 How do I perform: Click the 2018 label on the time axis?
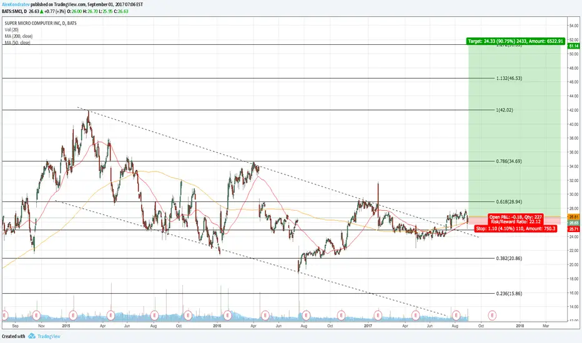point(520,326)
